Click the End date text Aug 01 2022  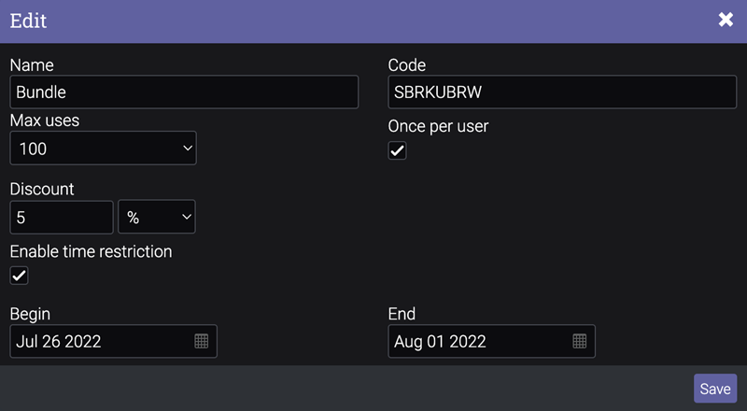(x=440, y=341)
